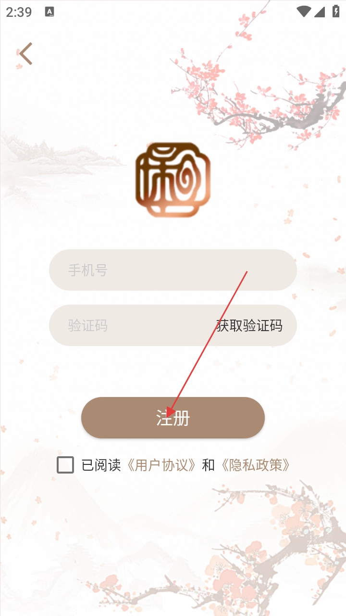Tap the cellular signal icon

[x=320, y=12]
